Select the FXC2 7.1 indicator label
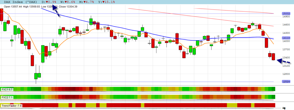The width and height of the screenshot is (294, 110). 7,97
